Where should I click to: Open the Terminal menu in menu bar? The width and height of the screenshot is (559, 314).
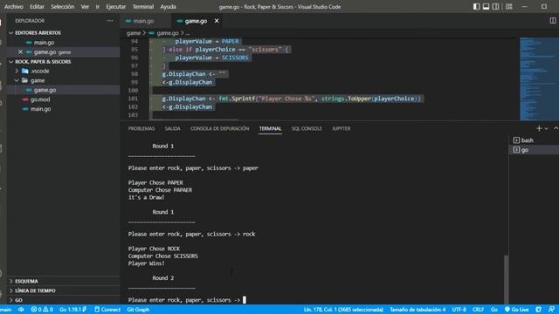click(x=143, y=7)
